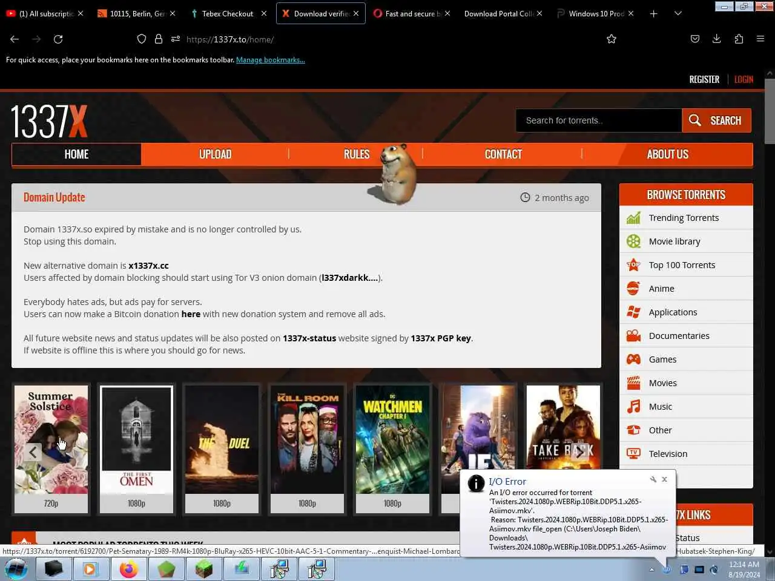Open the 1337x PGP key link

[x=441, y=338]
